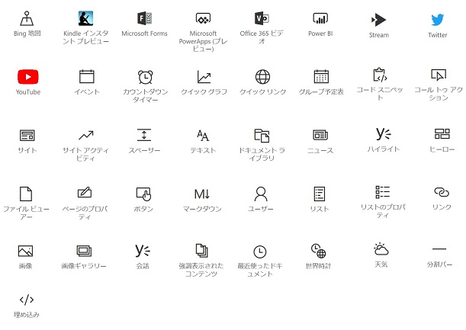
Task: Add the リスト web part
Action: (320, 194)
